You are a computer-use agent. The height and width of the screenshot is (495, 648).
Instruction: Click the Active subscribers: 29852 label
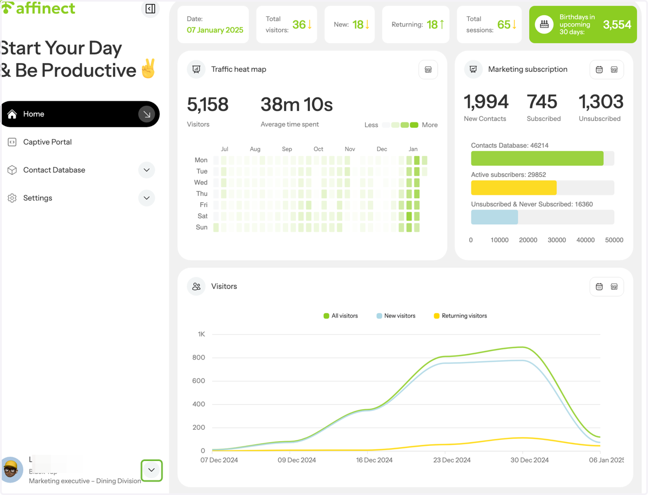(x=509, y=175)
